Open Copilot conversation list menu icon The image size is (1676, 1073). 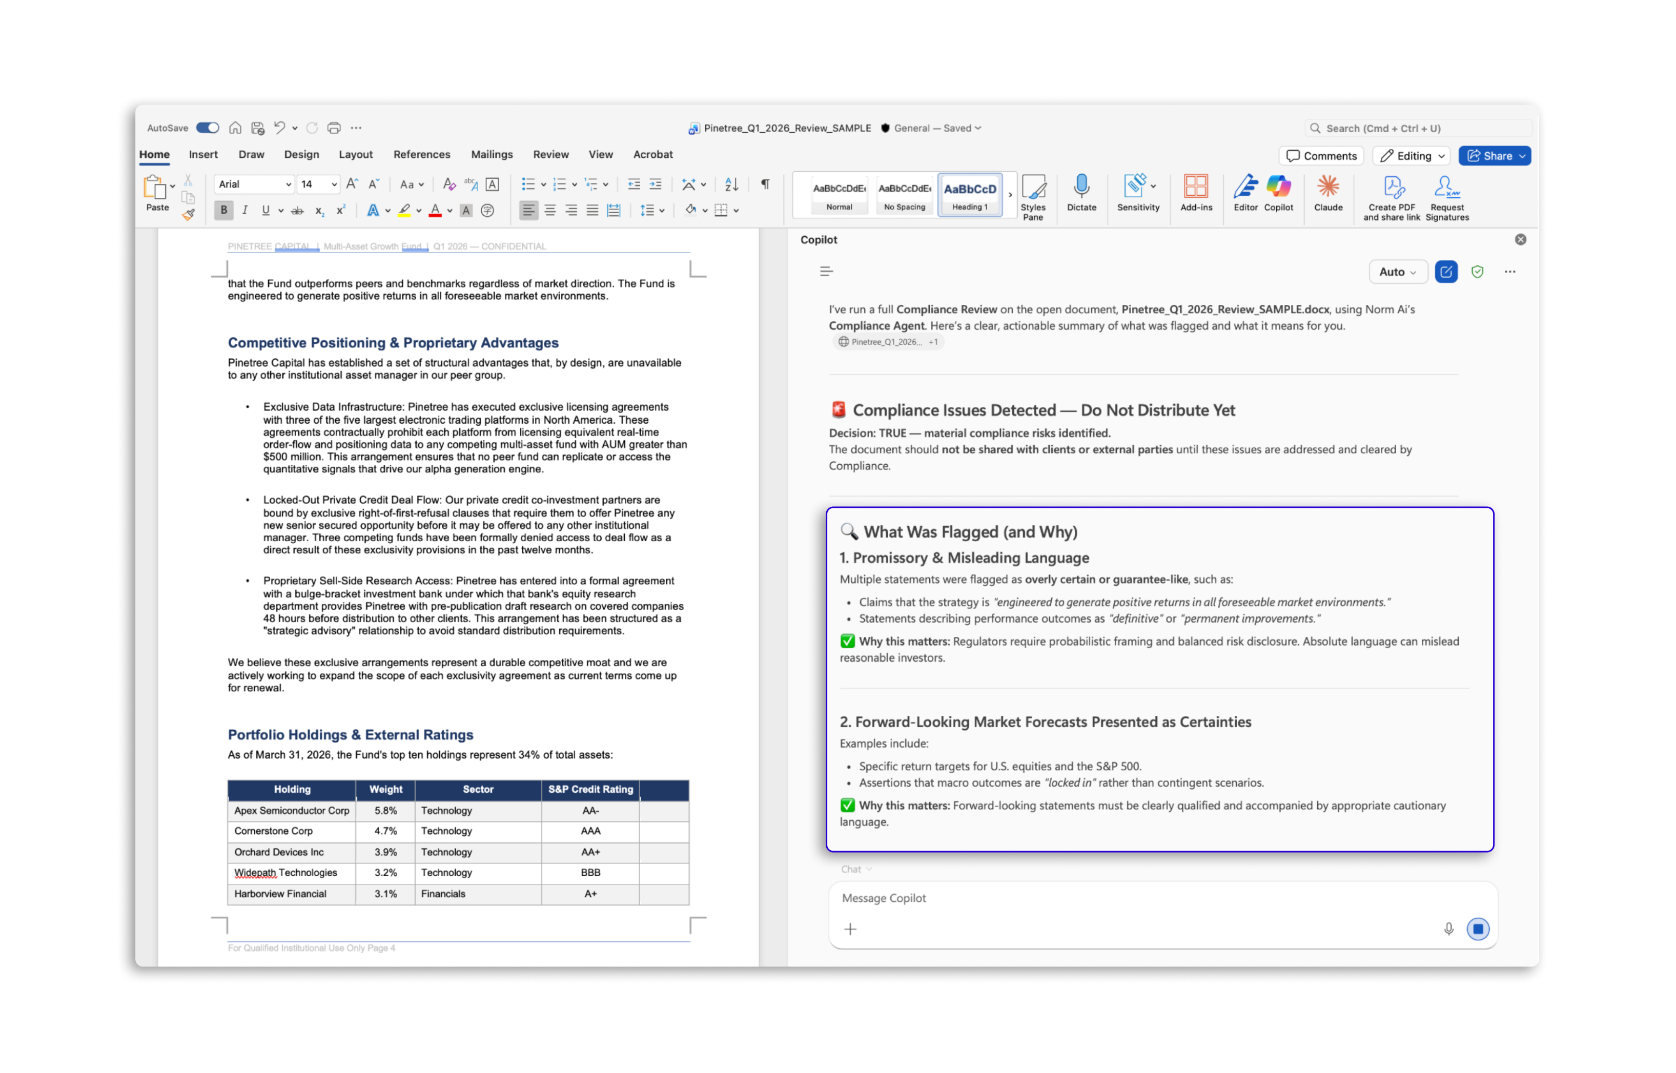click(826, 272)
